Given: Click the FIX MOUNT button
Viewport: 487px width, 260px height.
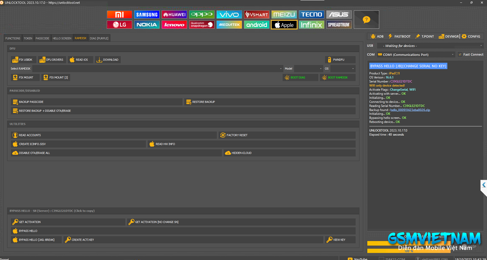Looking at the screenshot, I should pos(25,77).
